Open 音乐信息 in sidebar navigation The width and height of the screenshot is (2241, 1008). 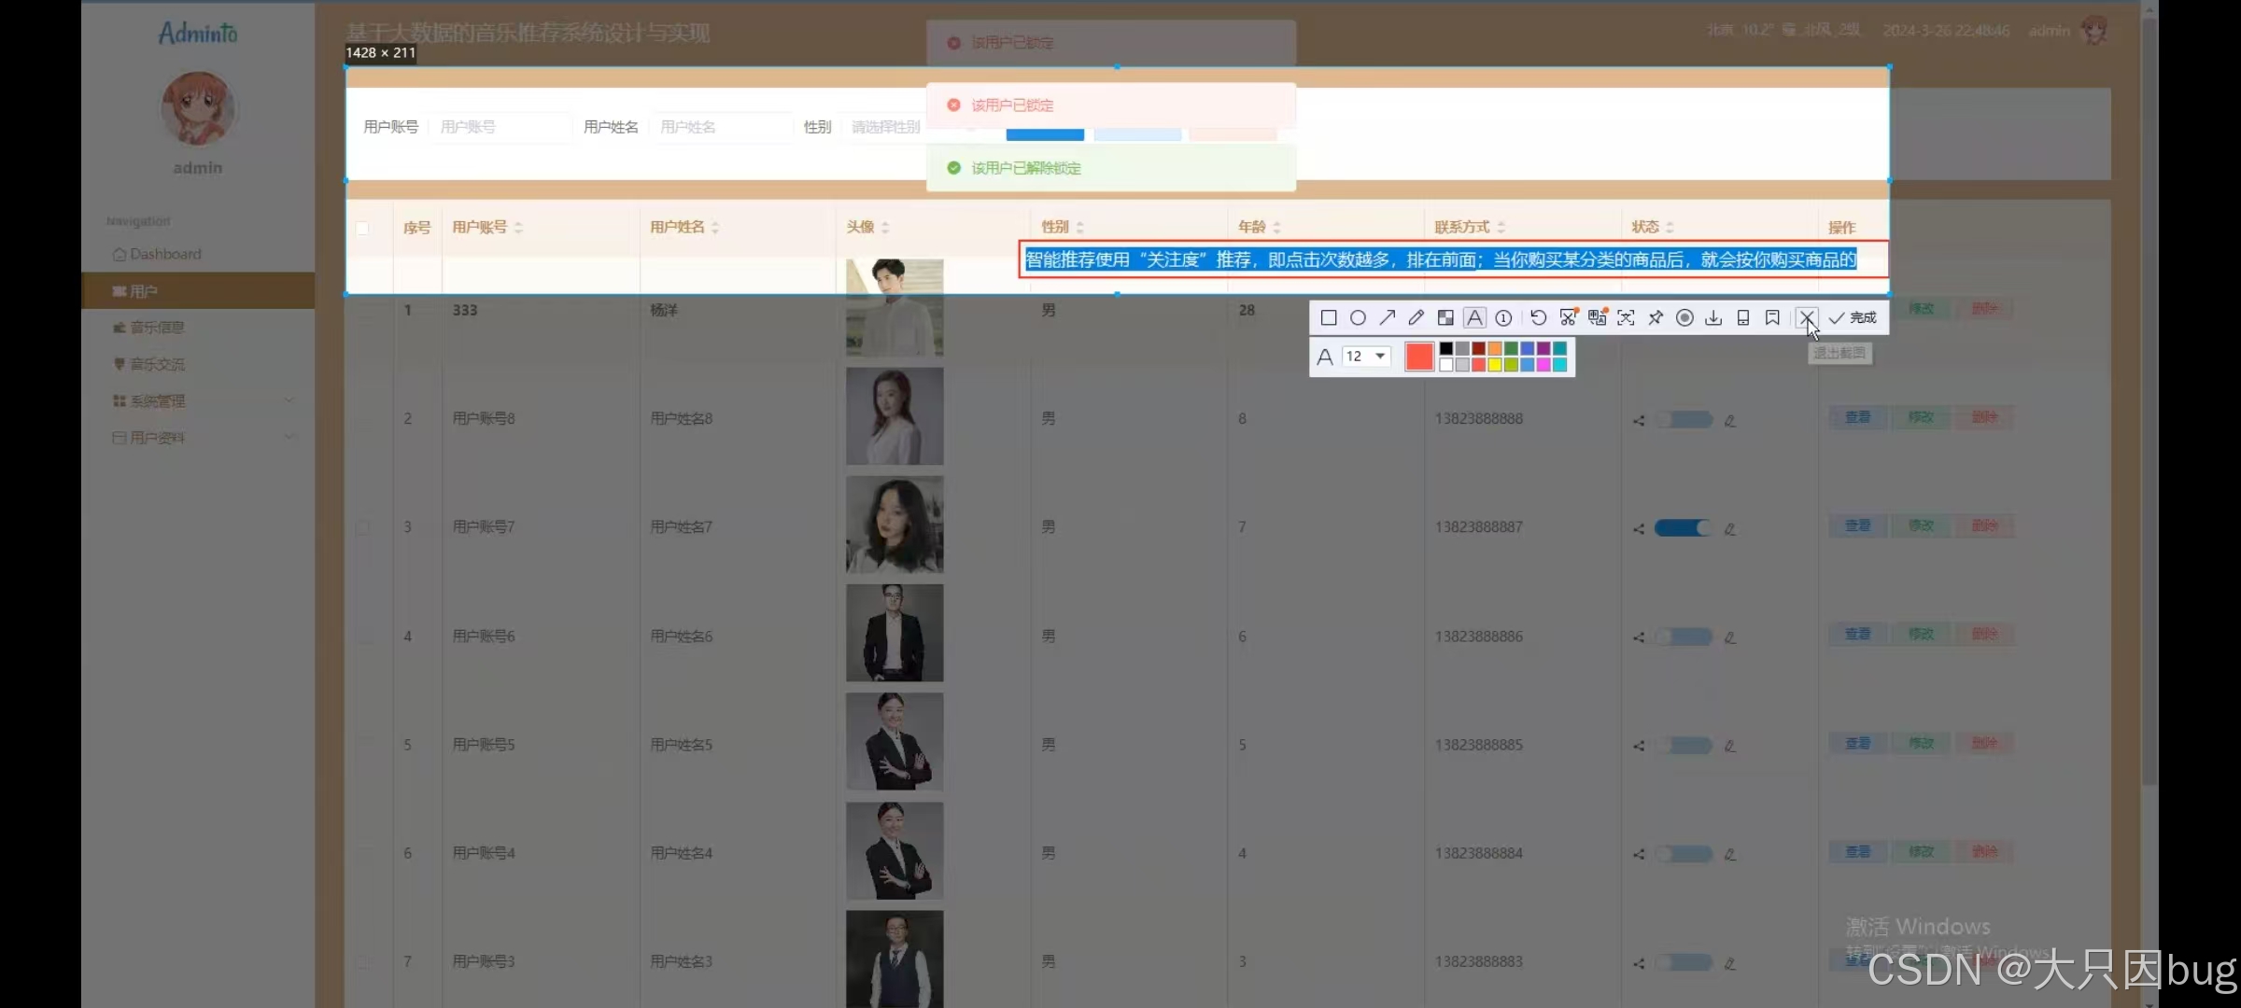(156, 328)
